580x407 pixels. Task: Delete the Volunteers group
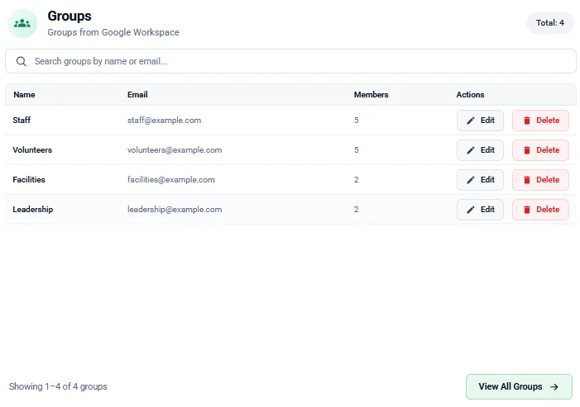(x=540, y=150)
